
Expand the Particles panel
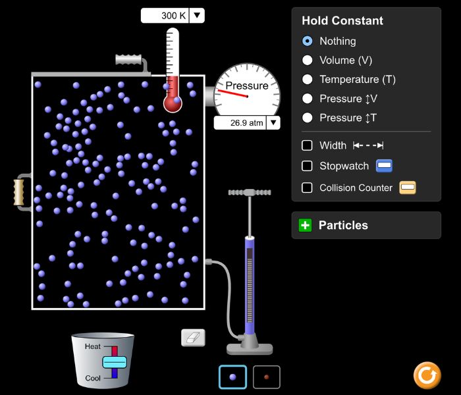[x=305, y=225]
